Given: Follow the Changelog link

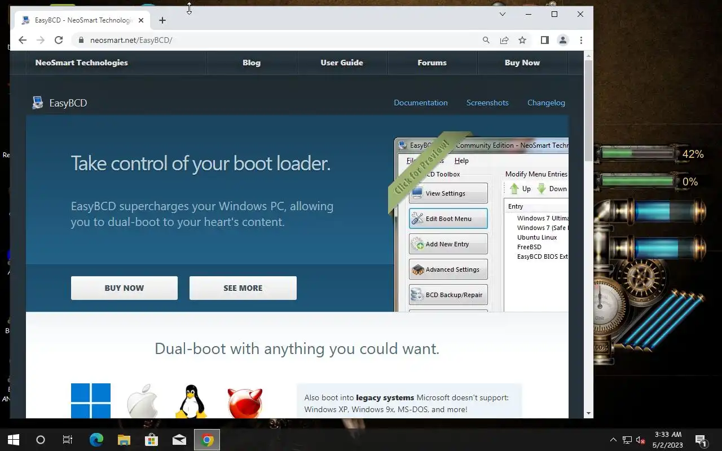Looking at the screenshot, I should [546, 103].
